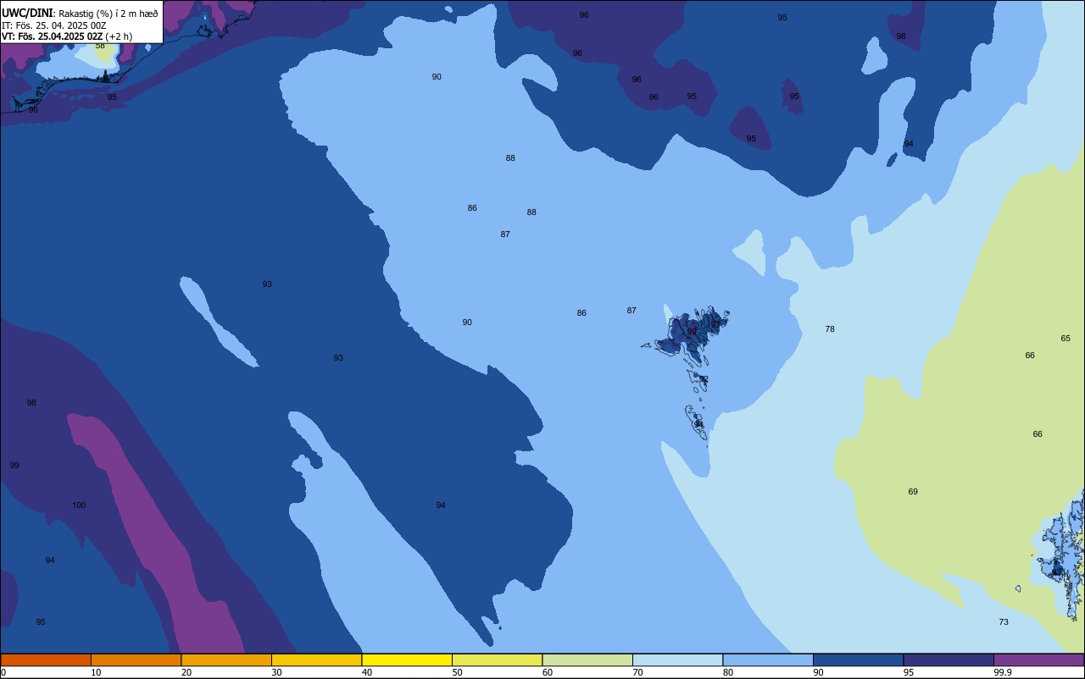1085x679 pixels.
Task: Click the map value 69 in the green area
Action: coord(913,492)
